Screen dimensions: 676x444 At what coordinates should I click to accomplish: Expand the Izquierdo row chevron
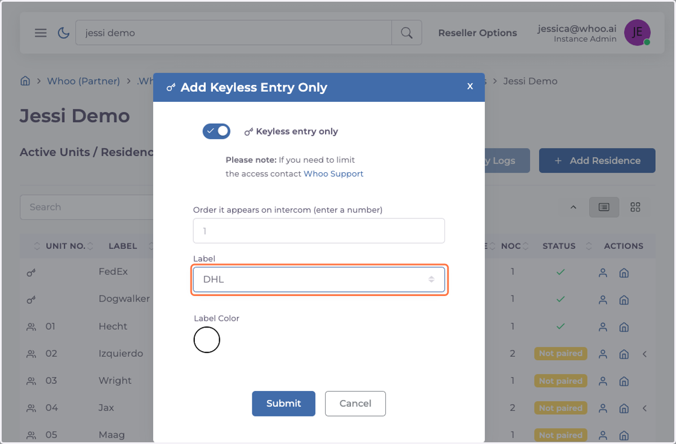(x=645, y=354)
